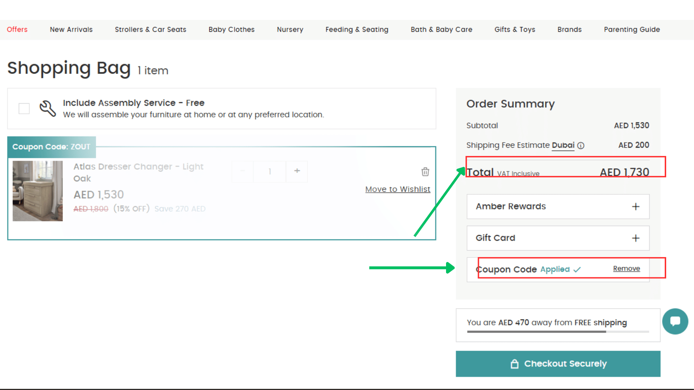The height and width of the screenshot is (390, 694).
Task: Expand Amber Rewards section
Action: click(x=635, y=207)
